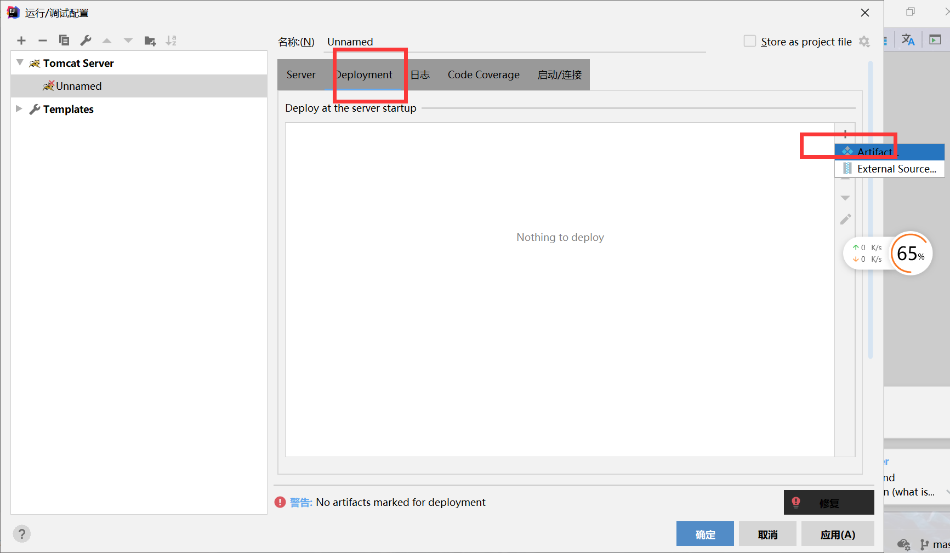950x553 pixels.
Task: Copy the selected configuration
Action: click(64, 41)
